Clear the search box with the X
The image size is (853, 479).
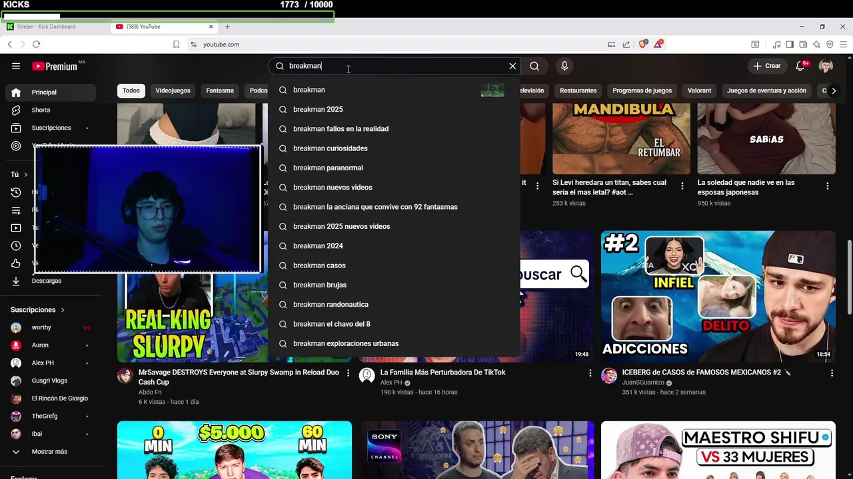coord(512,66)
